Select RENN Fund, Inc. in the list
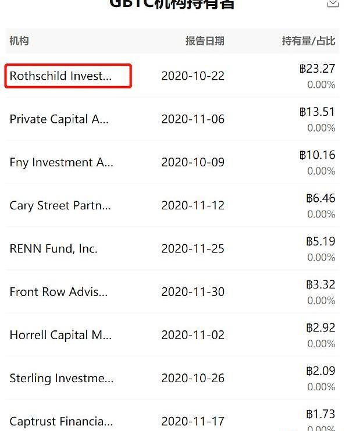Image resolution: width=349 pixels, height=431 pixels. coord(54,249)
